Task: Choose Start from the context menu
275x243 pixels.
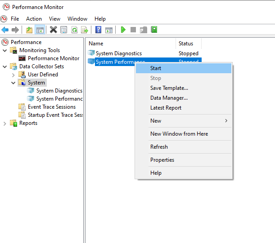Action: point(184,68)
